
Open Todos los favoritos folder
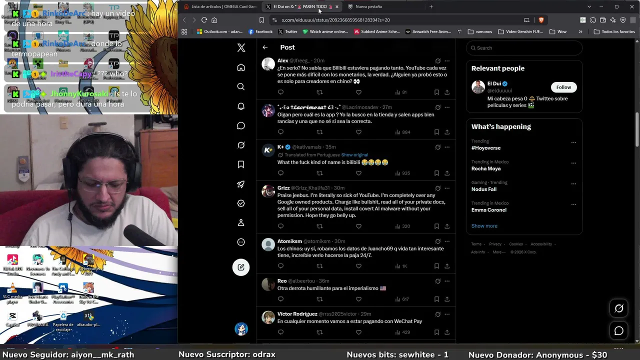614,31
